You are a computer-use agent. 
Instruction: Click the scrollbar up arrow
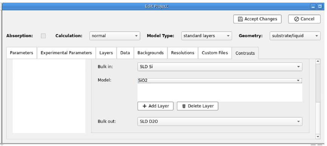coord(318,61)
